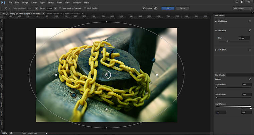Click the blur pin tool icon in options bar

[6, 8]
